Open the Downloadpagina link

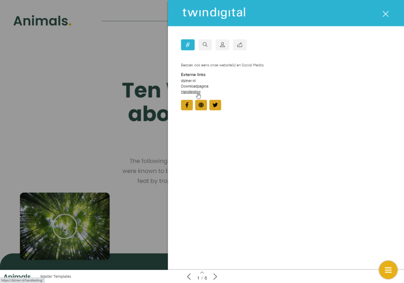195,86
